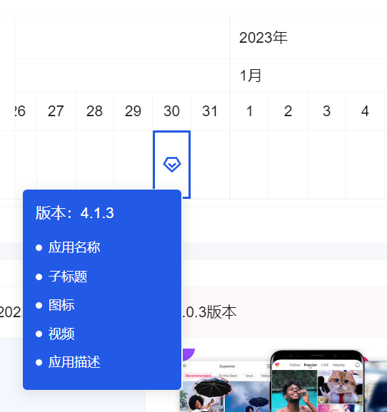Select day 28 in the timeline header
387x412 pixels.
(94, 111)
